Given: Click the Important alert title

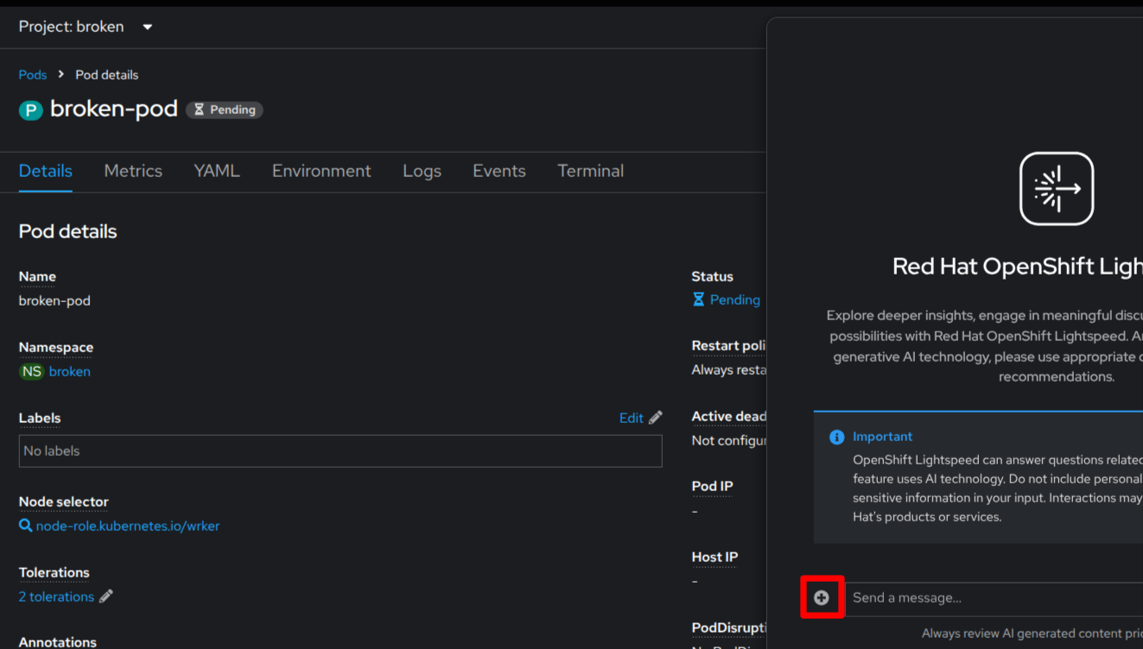Looking at the screenshot, I should (x=883, y=437).
